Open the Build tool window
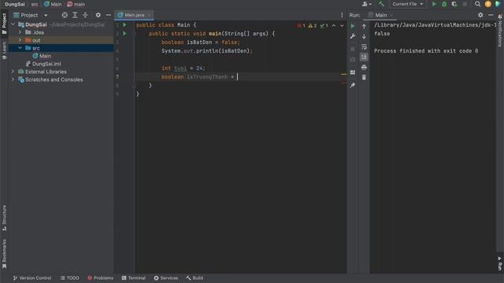The width and height of the screenshot is (504, 283). 195,277
